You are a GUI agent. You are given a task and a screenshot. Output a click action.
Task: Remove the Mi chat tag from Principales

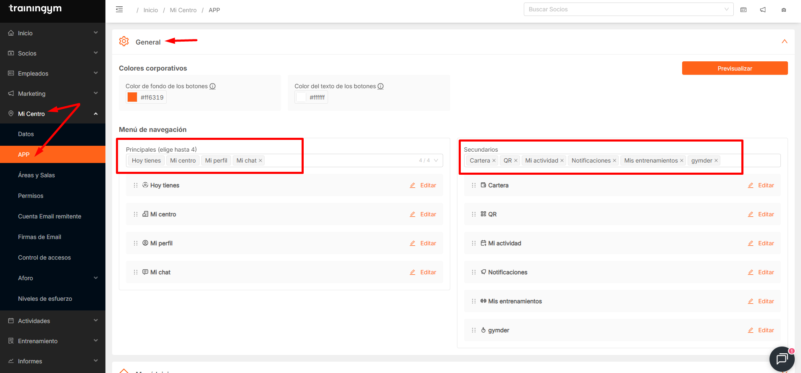260,160
